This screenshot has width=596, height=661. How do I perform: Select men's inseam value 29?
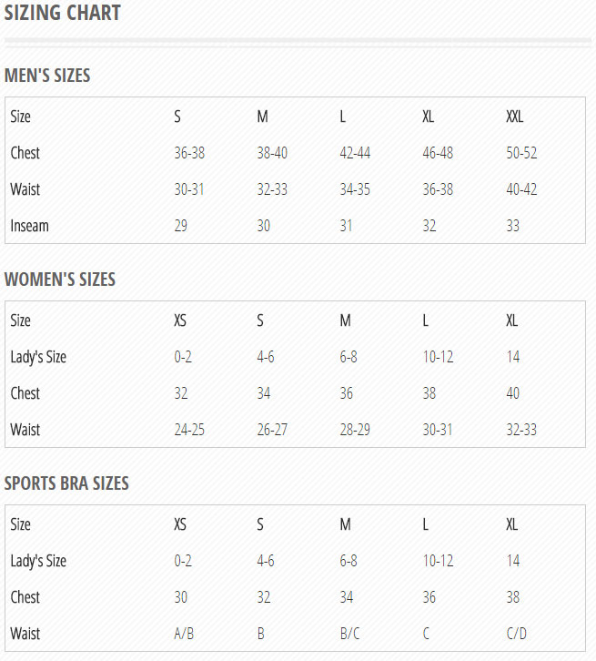pos(181,226)
